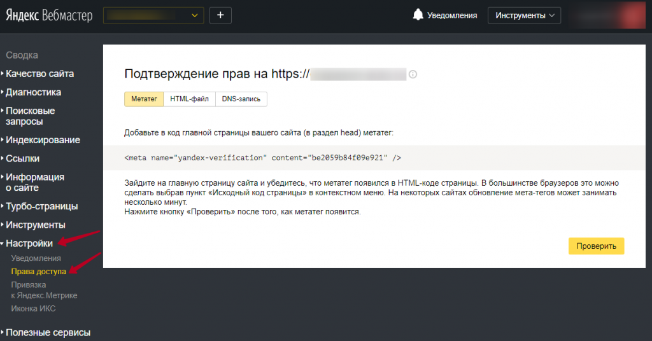Screen dimensions: 652x341
Task: Click the Яндекс Вебмастер logo
Action: pos(49,15)
